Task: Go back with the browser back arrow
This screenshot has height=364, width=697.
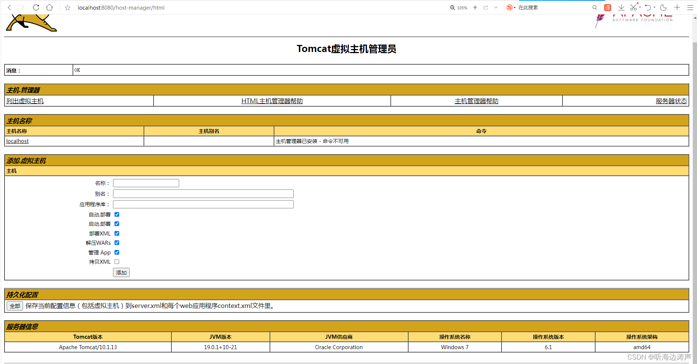Action: coord(10,7)
